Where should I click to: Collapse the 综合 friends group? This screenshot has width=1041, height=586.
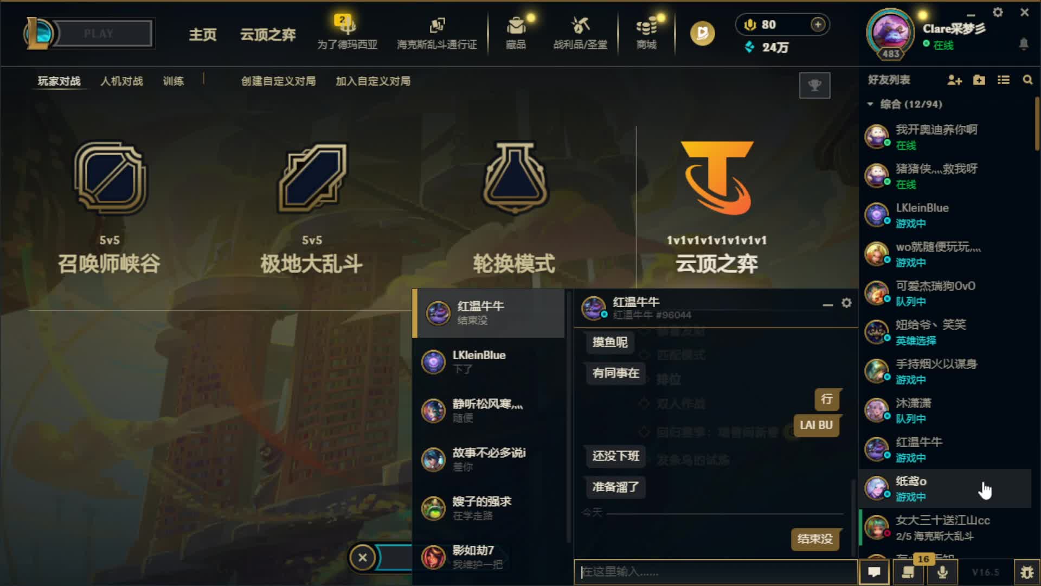(870, 104)
